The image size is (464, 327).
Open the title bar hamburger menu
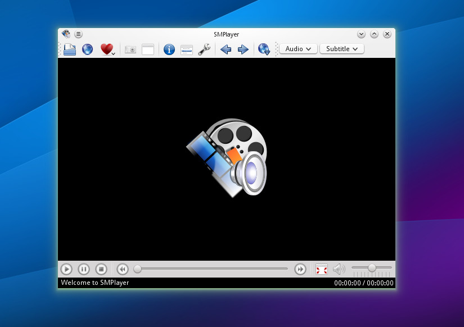point(78,34)
